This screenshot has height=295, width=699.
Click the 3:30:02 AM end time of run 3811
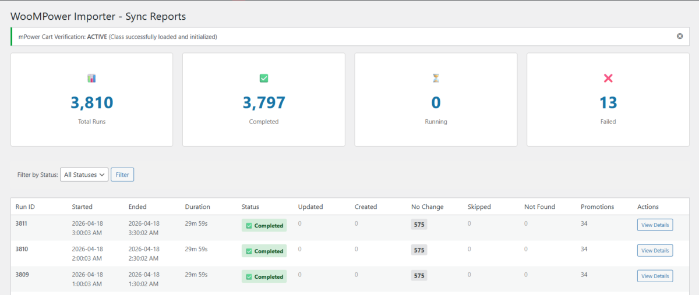pyautogui.click(x=144, y=233)
